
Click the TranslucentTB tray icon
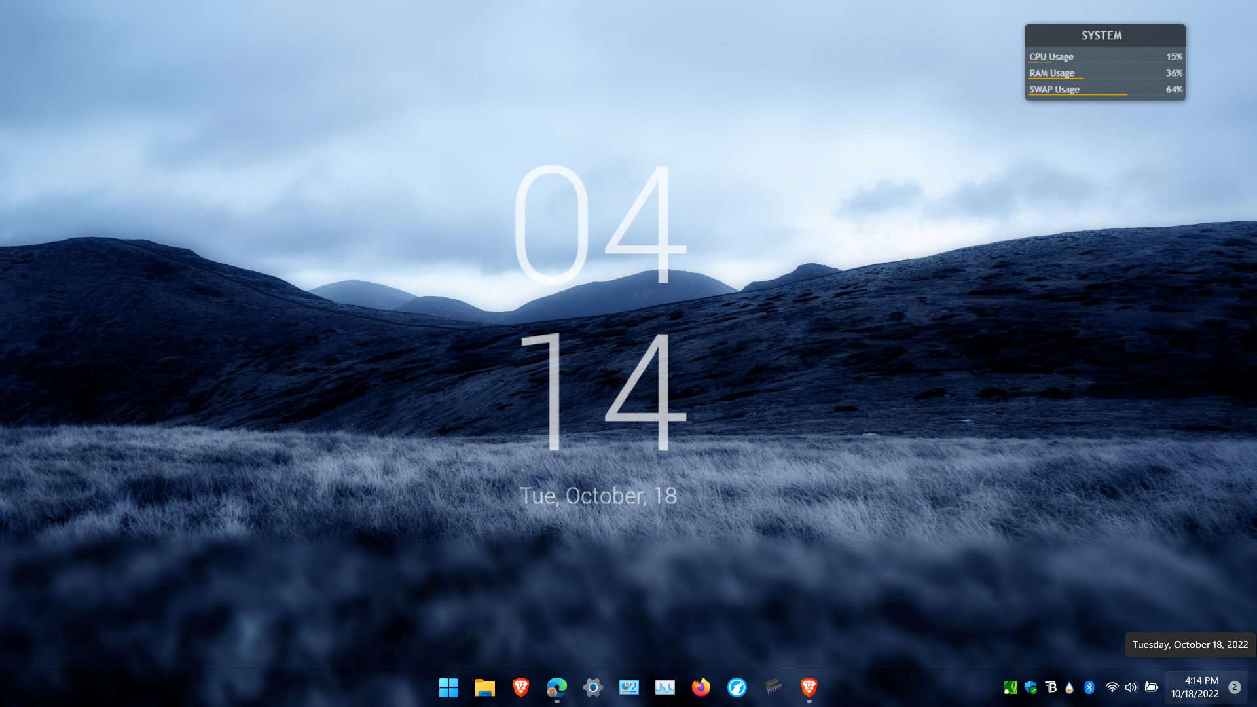pos(1051,687)
